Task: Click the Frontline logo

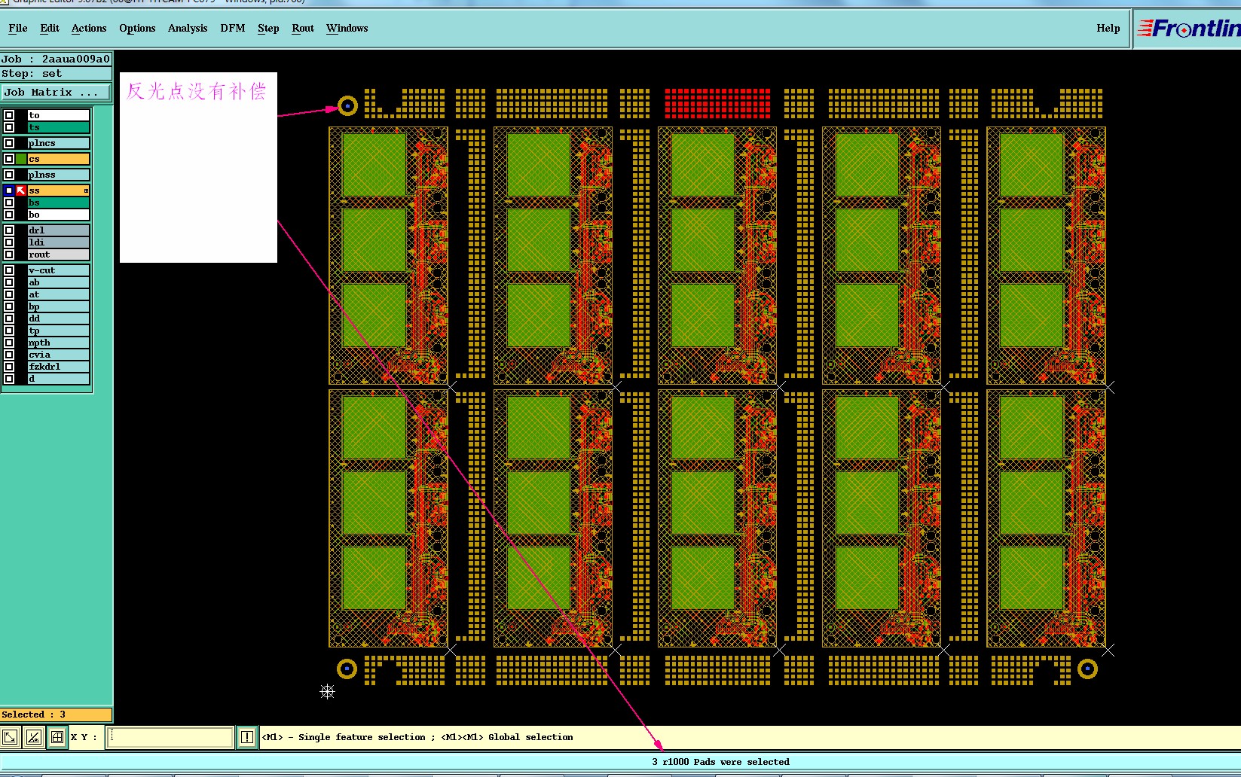Action: tap(1188, 29)
